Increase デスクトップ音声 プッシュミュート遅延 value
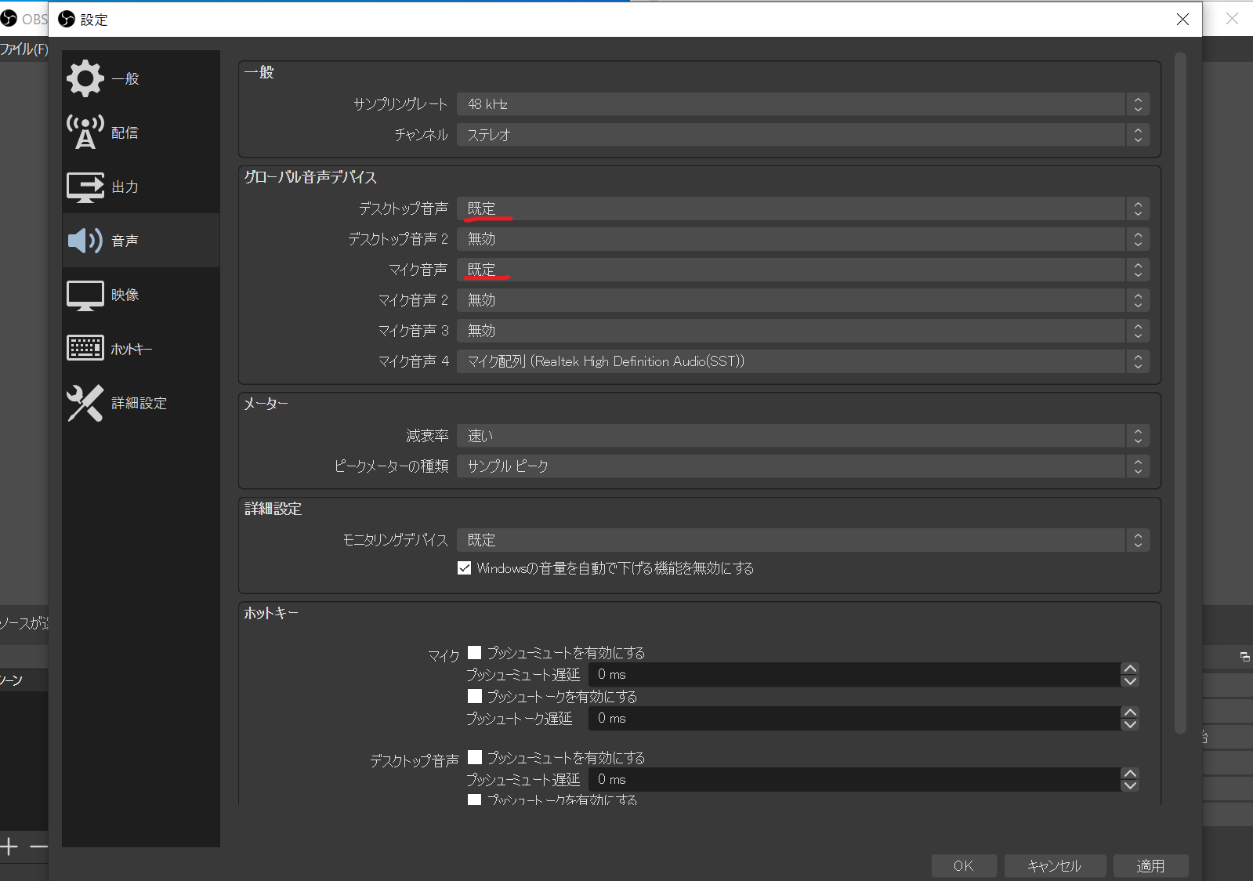 [x=1129, y=774]
